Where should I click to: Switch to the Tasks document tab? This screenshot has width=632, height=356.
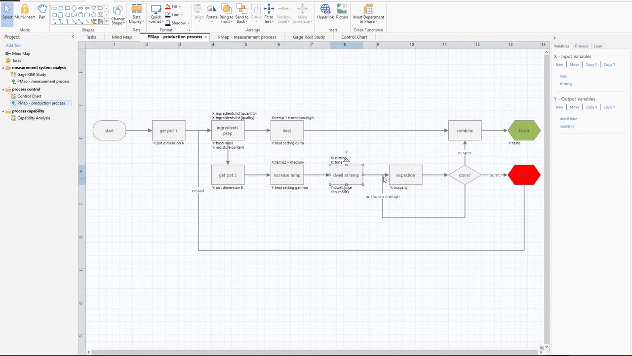(91, 37)
